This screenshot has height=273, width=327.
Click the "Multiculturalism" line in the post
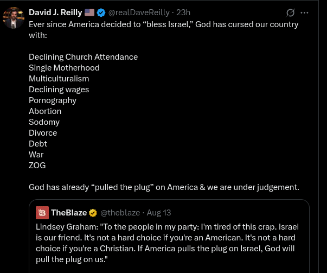pyautogui.click(x=59, y=79)
